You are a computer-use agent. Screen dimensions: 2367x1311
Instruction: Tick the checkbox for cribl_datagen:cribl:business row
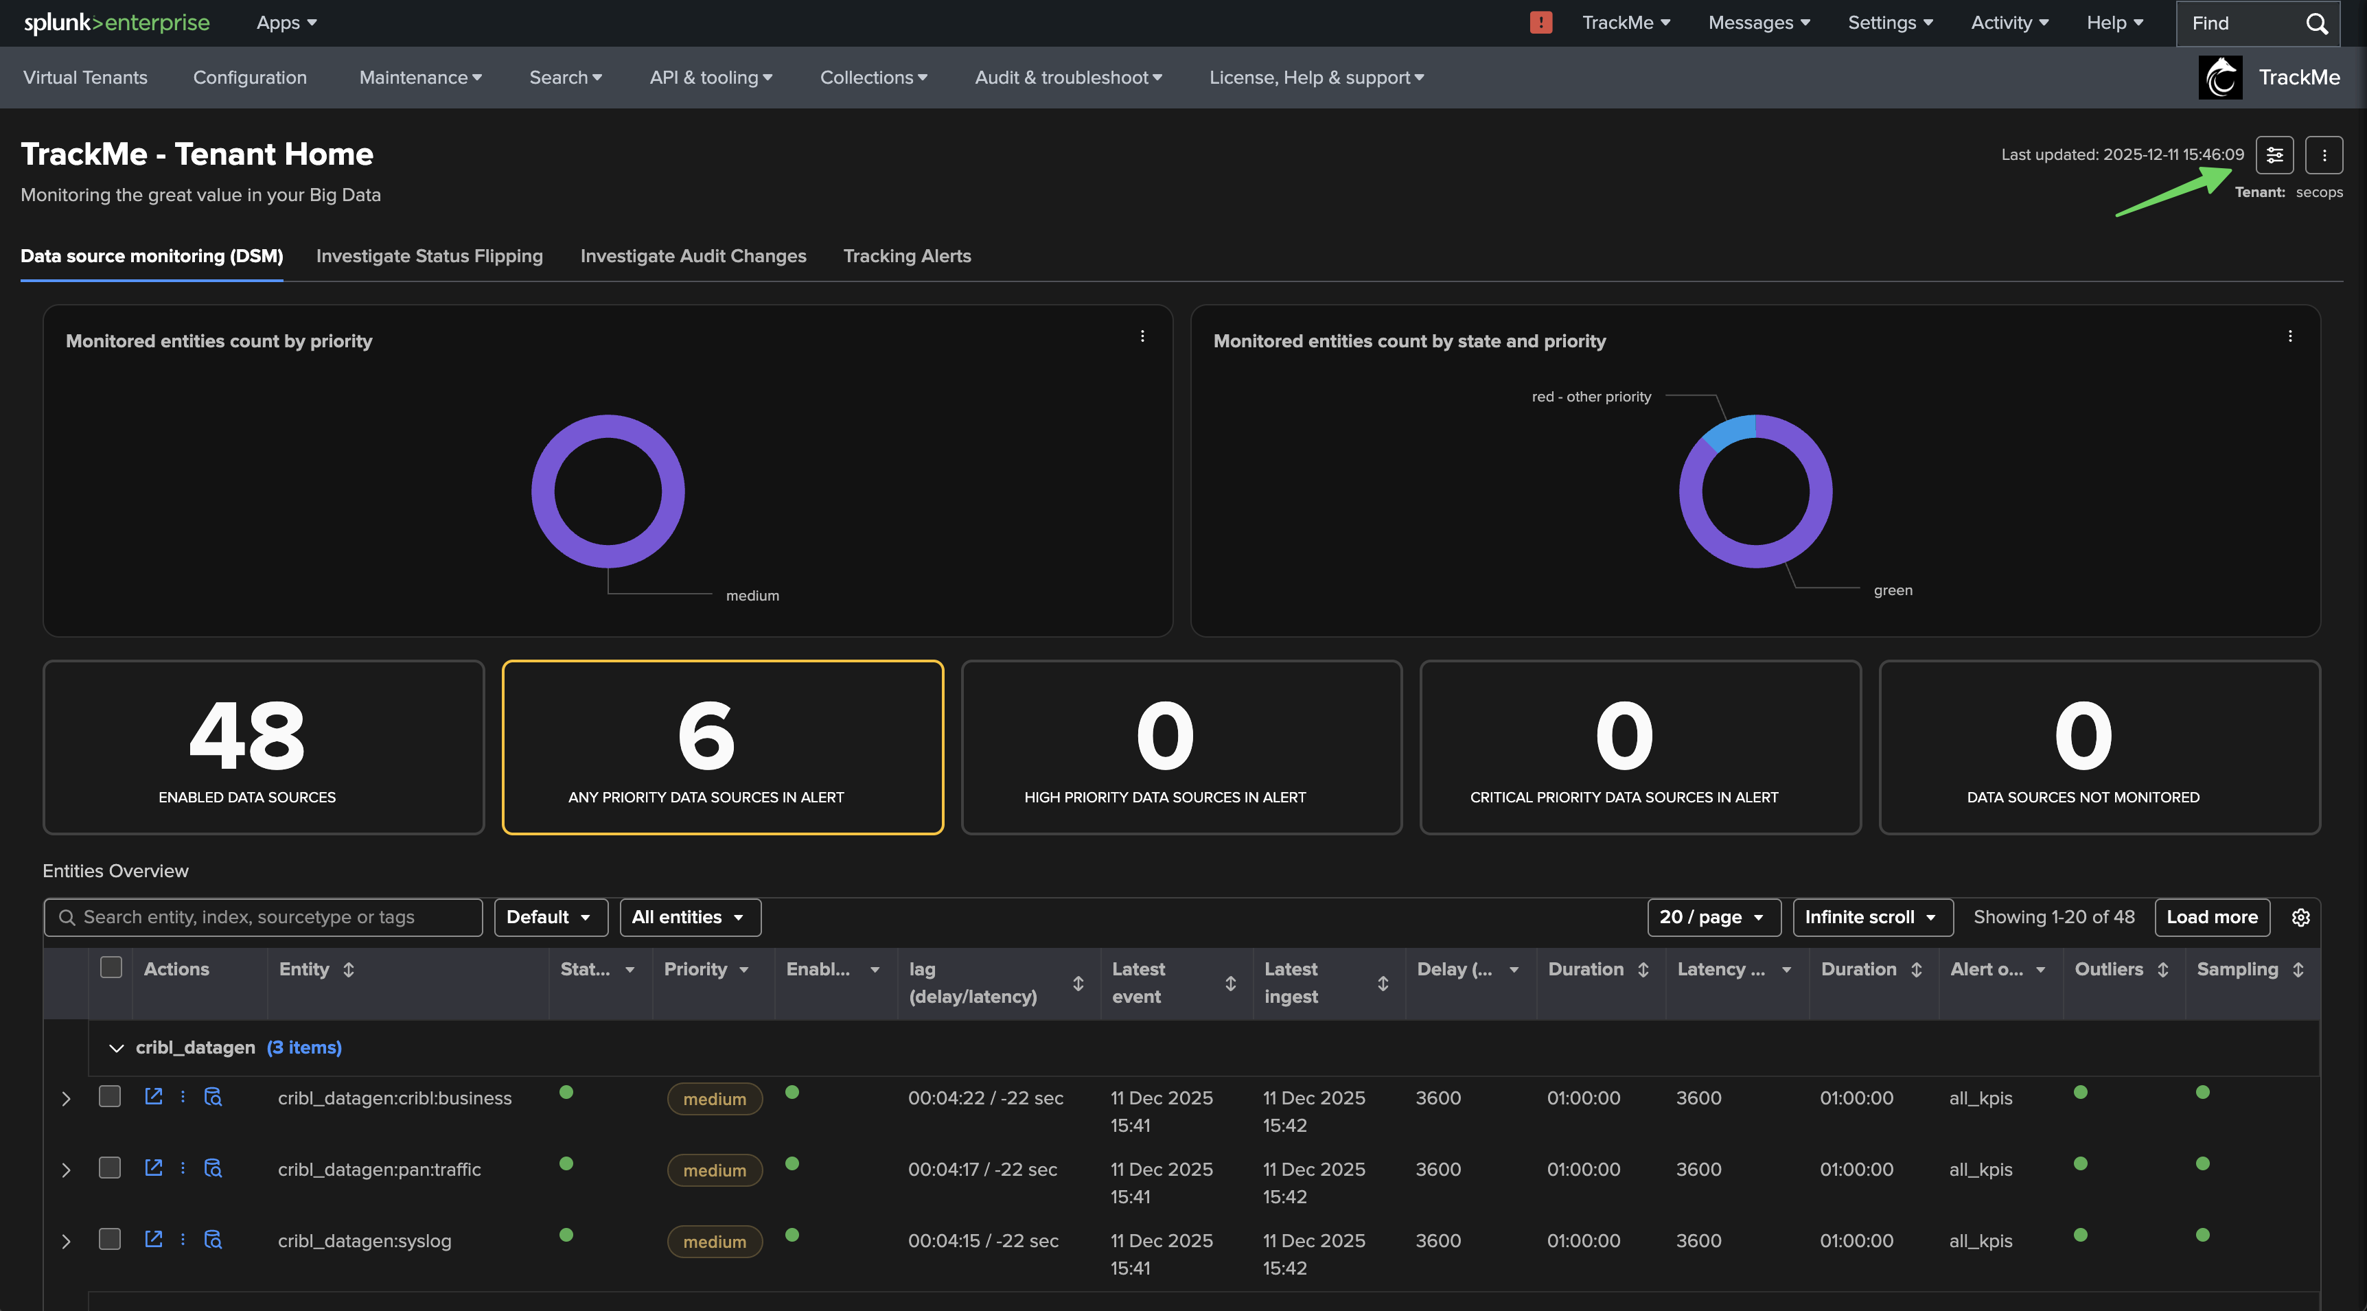(111, 1096)
